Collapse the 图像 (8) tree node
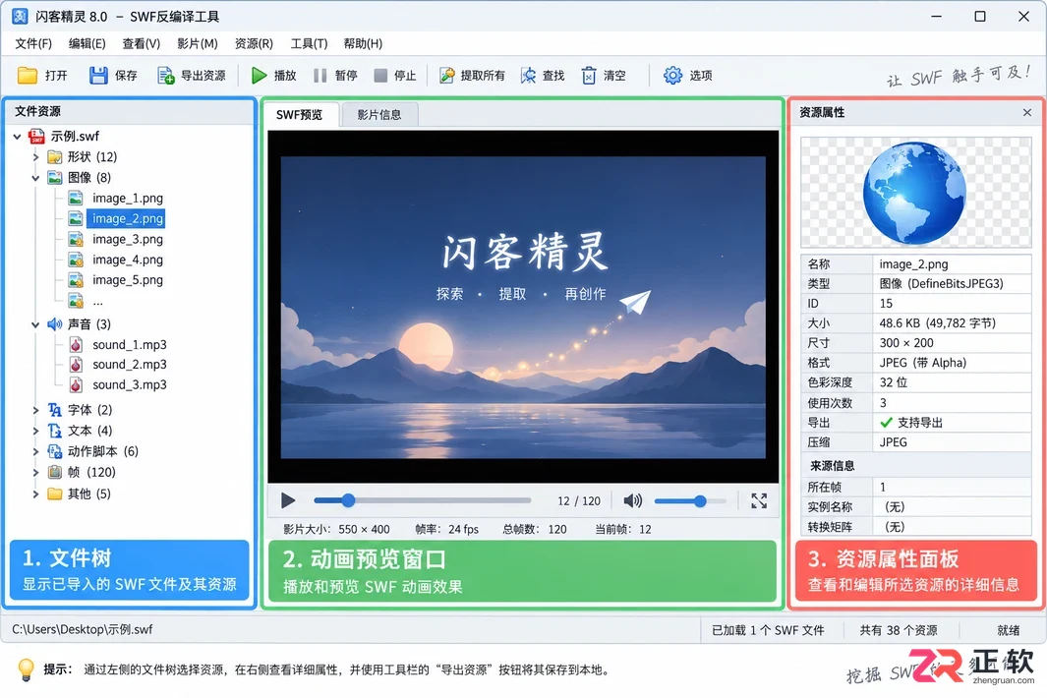Viewport: 1047px width, 698px height. tap(35, 178)
